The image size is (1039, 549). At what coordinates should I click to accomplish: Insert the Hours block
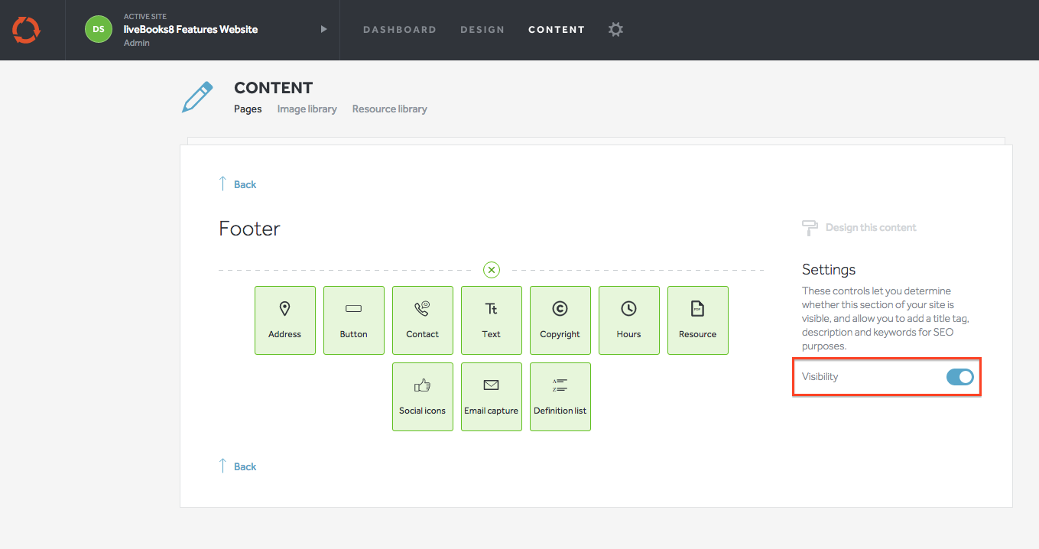tap(628, 320)
